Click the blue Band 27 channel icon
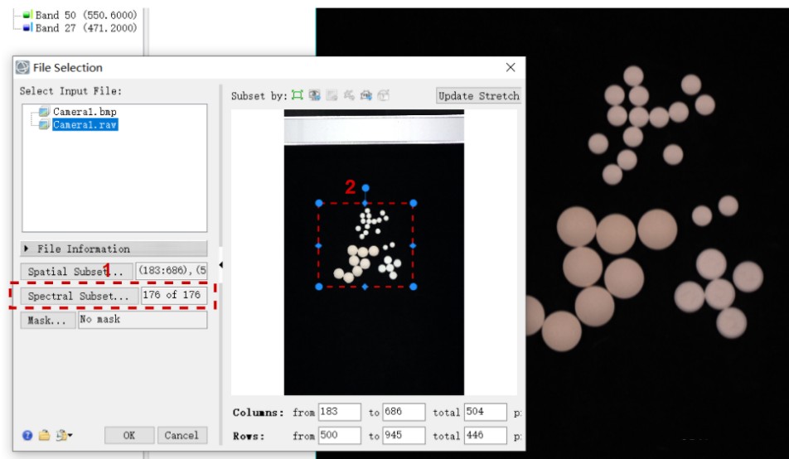Screen dimensions: 789x459 [27, 27]
